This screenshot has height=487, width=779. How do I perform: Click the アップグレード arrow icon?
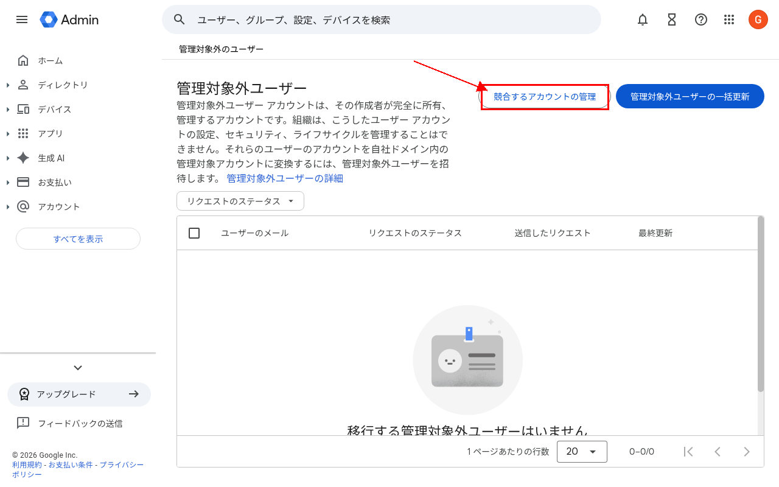(134, 394)
